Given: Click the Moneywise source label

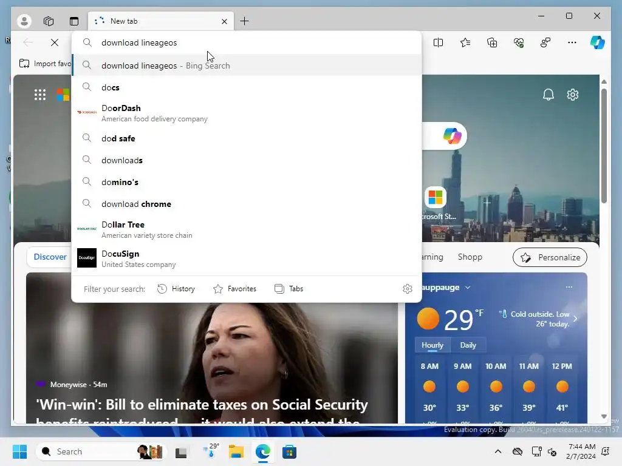Looking at the screenshot, I should coord(68,384).
